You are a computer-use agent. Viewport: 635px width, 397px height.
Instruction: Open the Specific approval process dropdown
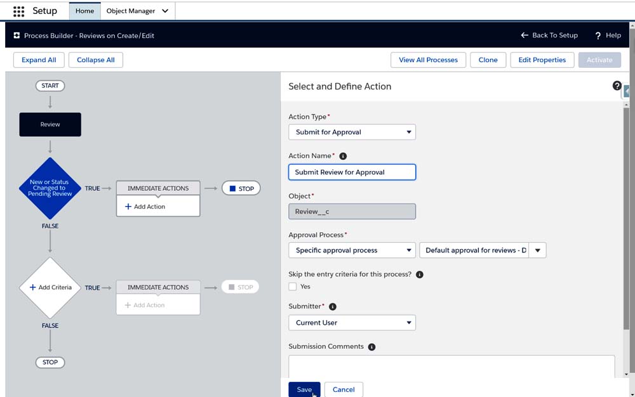352,251
